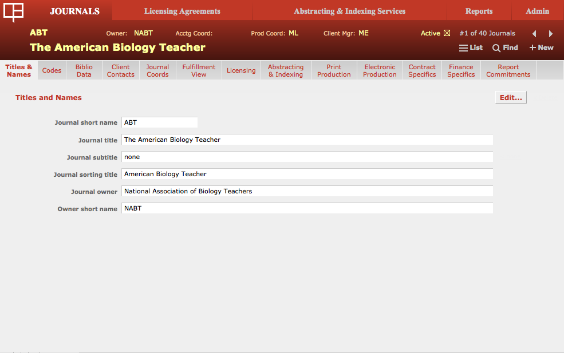Click the Journal owner field

click(x=307, y=191)
